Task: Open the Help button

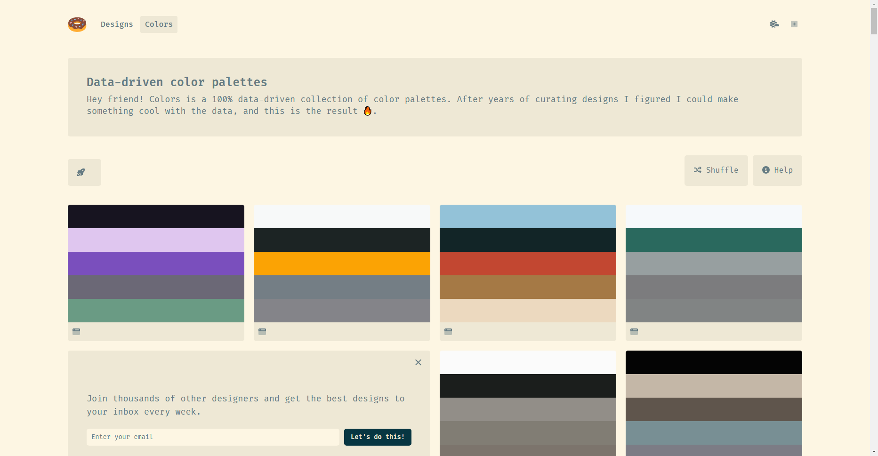Action: [x=777, y=170]
